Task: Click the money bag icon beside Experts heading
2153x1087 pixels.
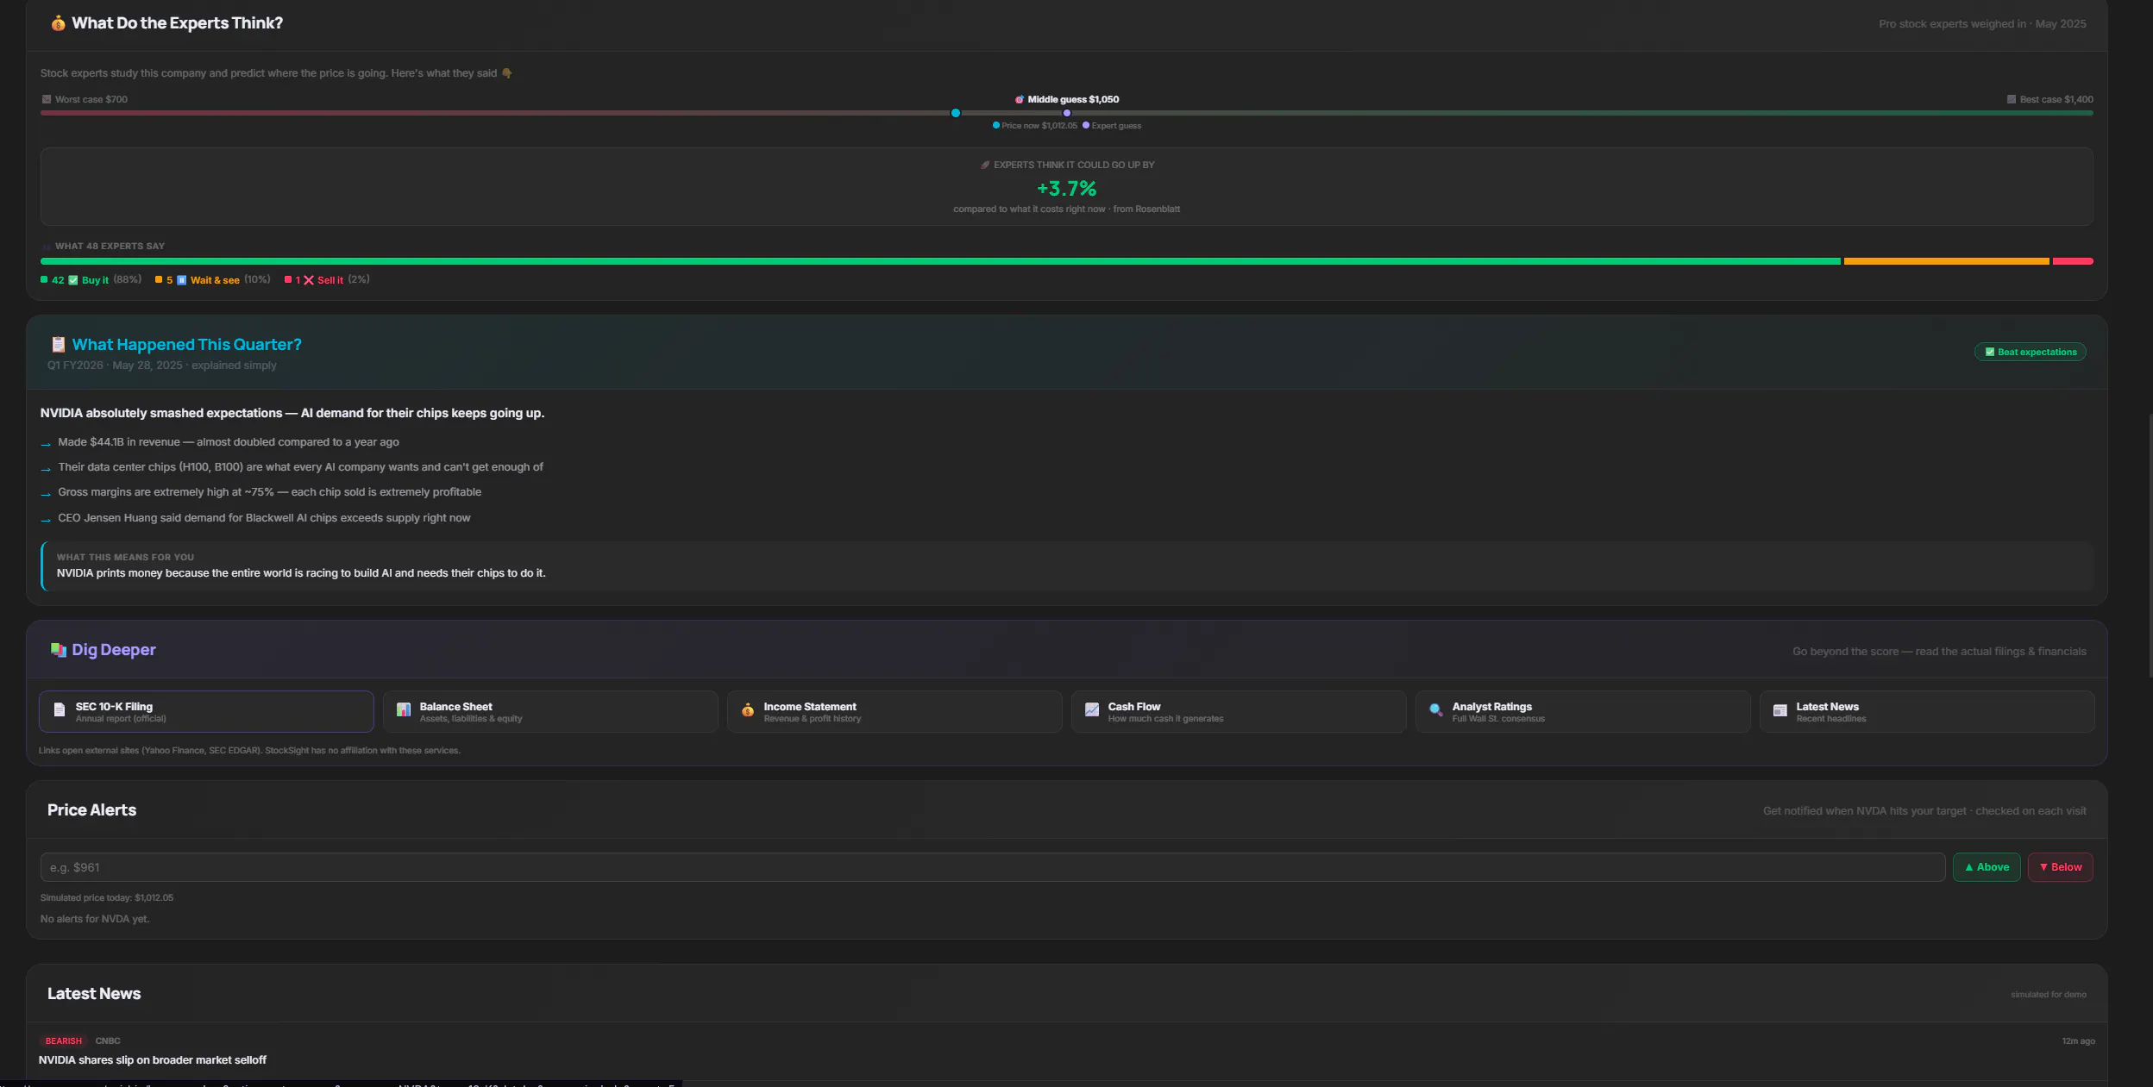Action: point(58,23)
